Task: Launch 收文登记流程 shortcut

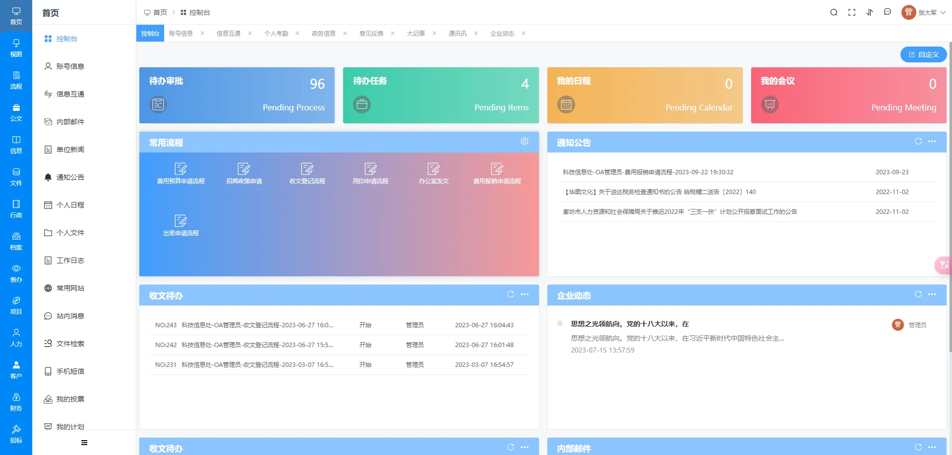Action: (x=307, y=174)
